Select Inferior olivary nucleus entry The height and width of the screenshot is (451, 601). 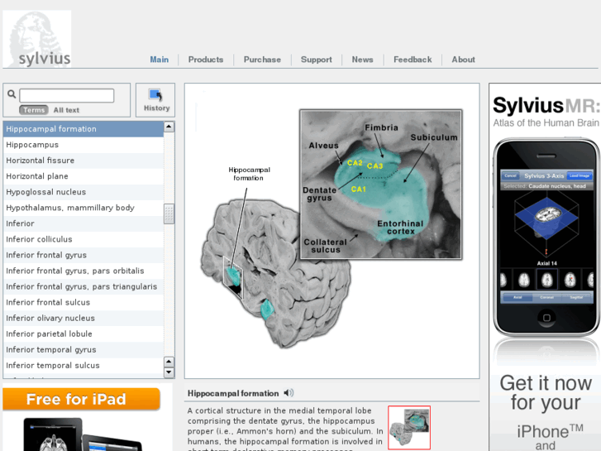click(x=83, y=319)
